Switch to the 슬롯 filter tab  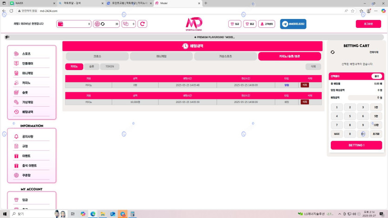point(91,67)
